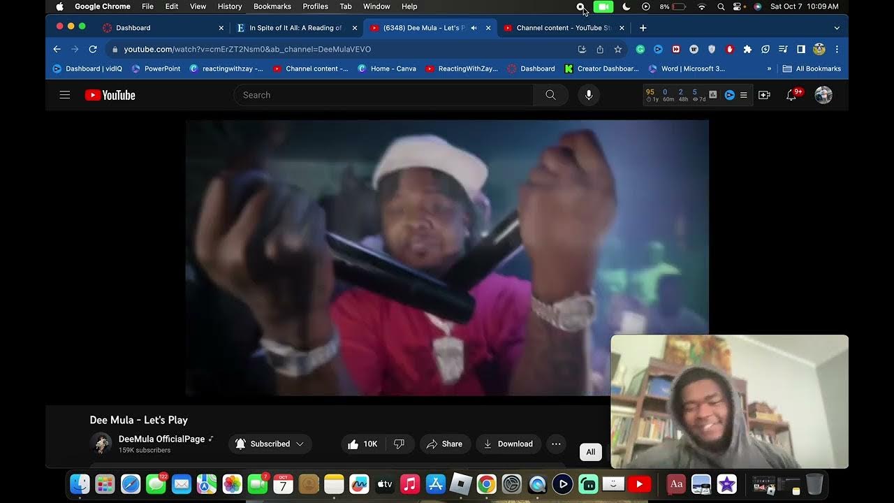Open Music app in the dock
Screen dimensions: 894x503
pyautogui.click(x=410, y=483)
